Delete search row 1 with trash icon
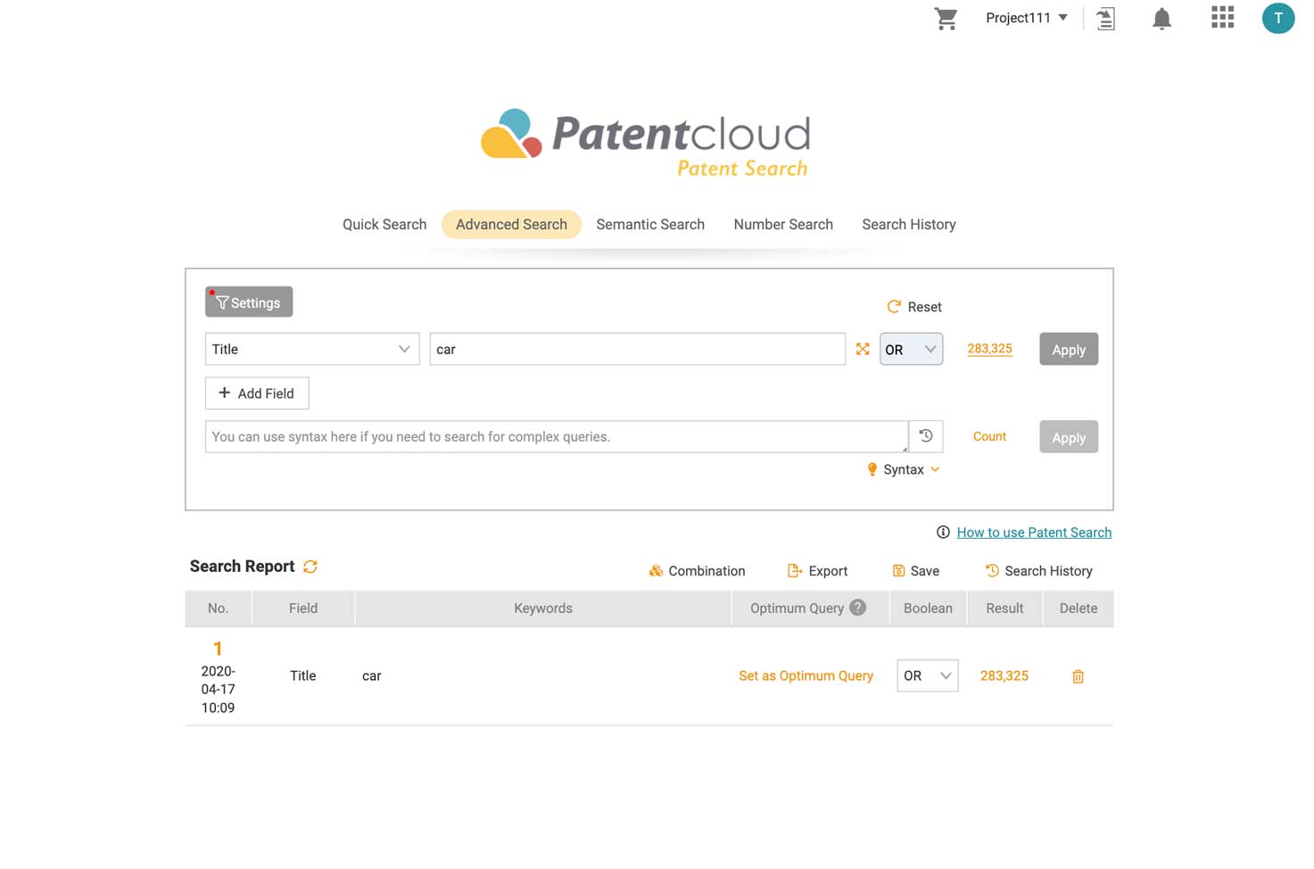The width and height of the screenshot is (1314, 869). pyautogui.click(x=1078, y=676)
